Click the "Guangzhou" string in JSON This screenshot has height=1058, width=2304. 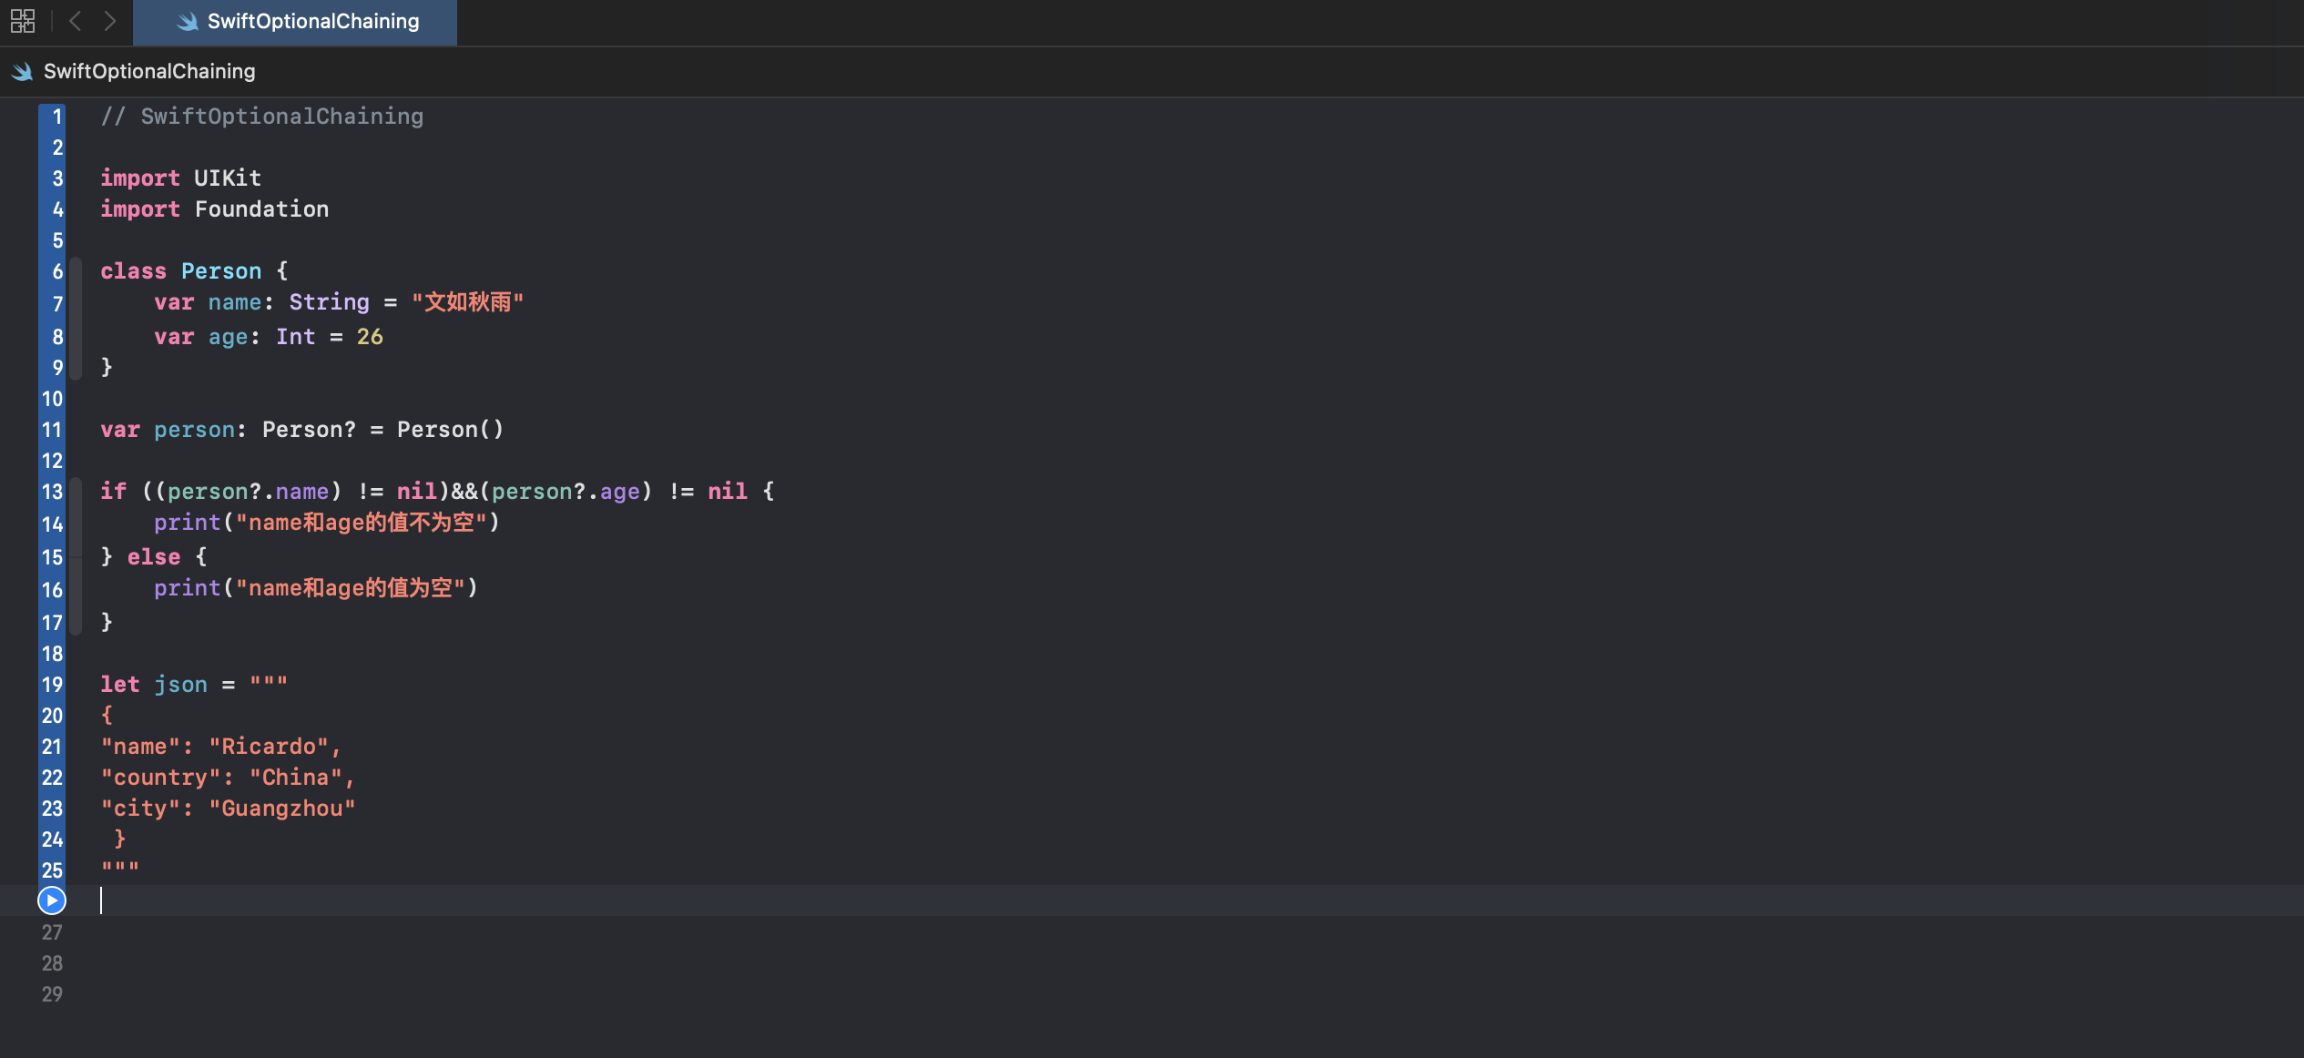[282, 809]
